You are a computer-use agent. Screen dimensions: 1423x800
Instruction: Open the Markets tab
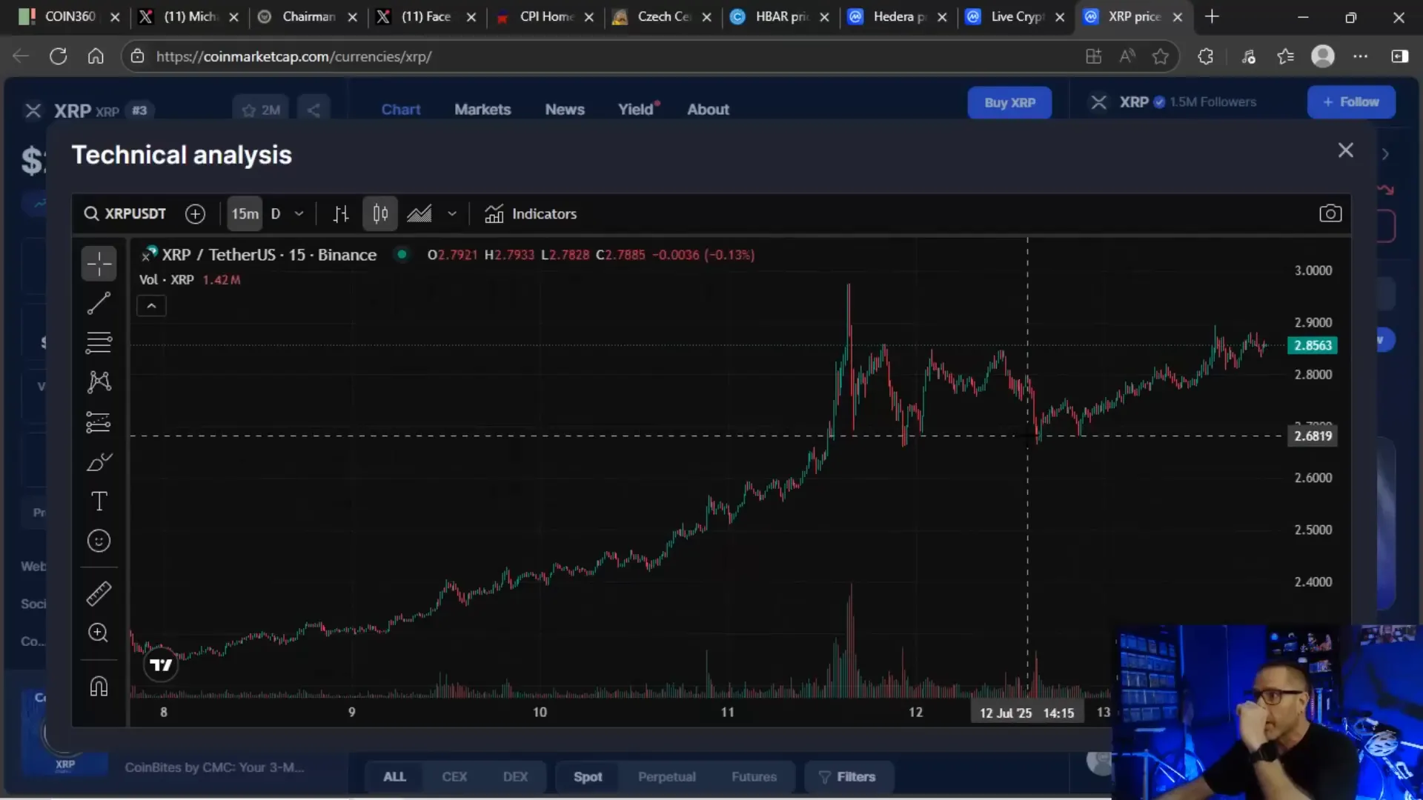coord(482,110)
